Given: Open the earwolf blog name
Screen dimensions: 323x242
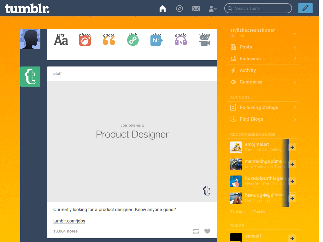Looking at the screenshot, I should pyautogui.click(x=253, y=236).
